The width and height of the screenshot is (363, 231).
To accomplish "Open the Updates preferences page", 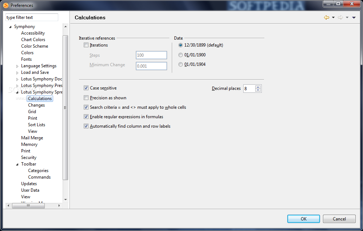I will pos(29,184).
